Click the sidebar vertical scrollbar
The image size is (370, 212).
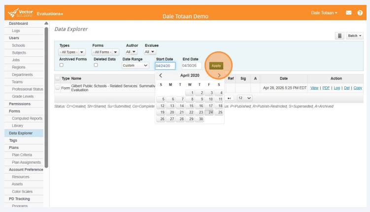(x=46, y=97)
